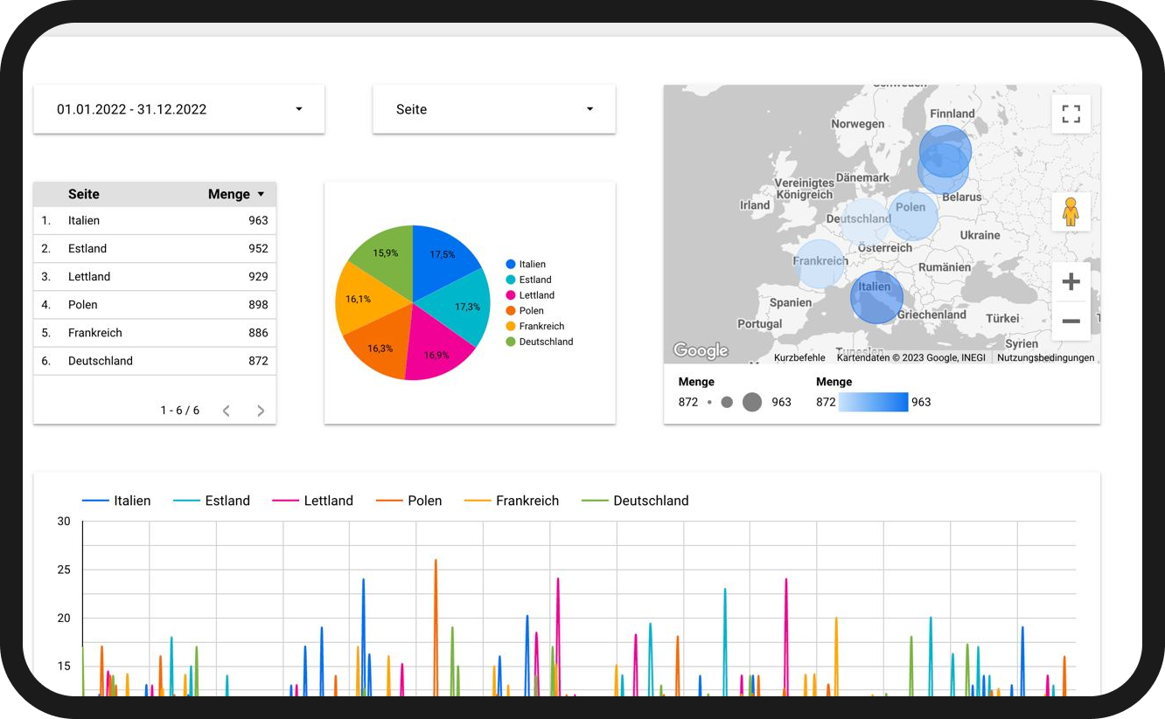This screenshot has width=1165, height=719.
Task: Click the Deutschland bubble on the map
Action: click(x=864, y=221)
